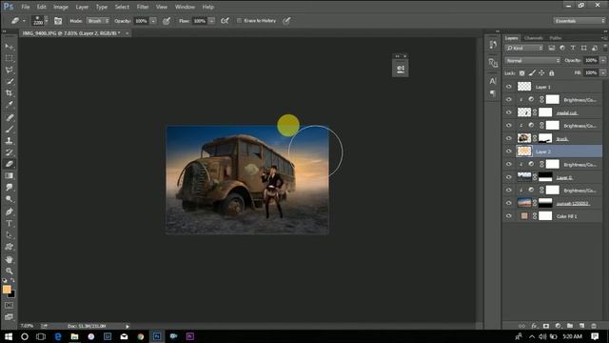Open the Opacity slider arrow in options bar

[x=153, y=21]
